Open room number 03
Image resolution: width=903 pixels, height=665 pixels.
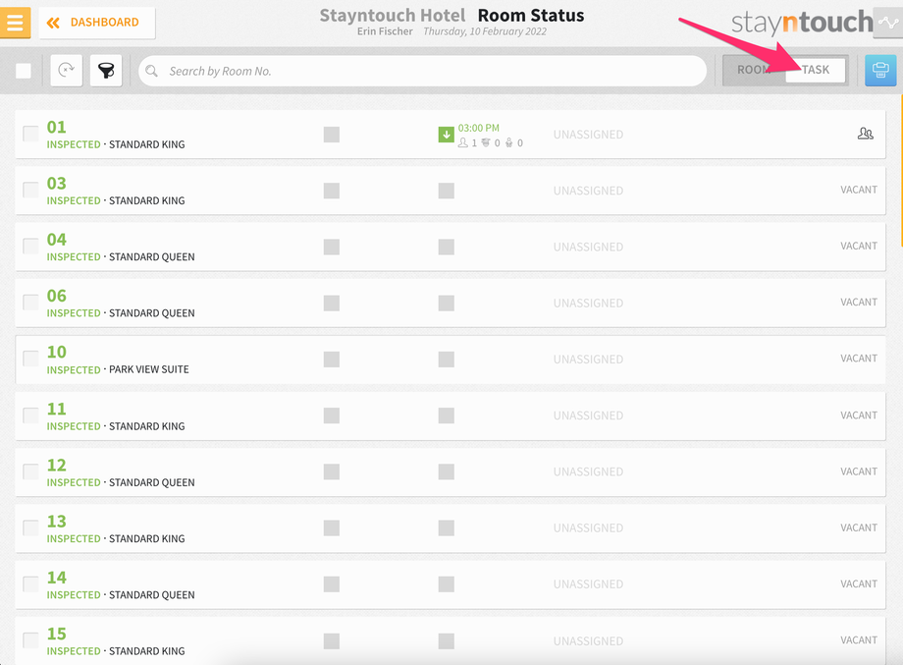[57, 184]
